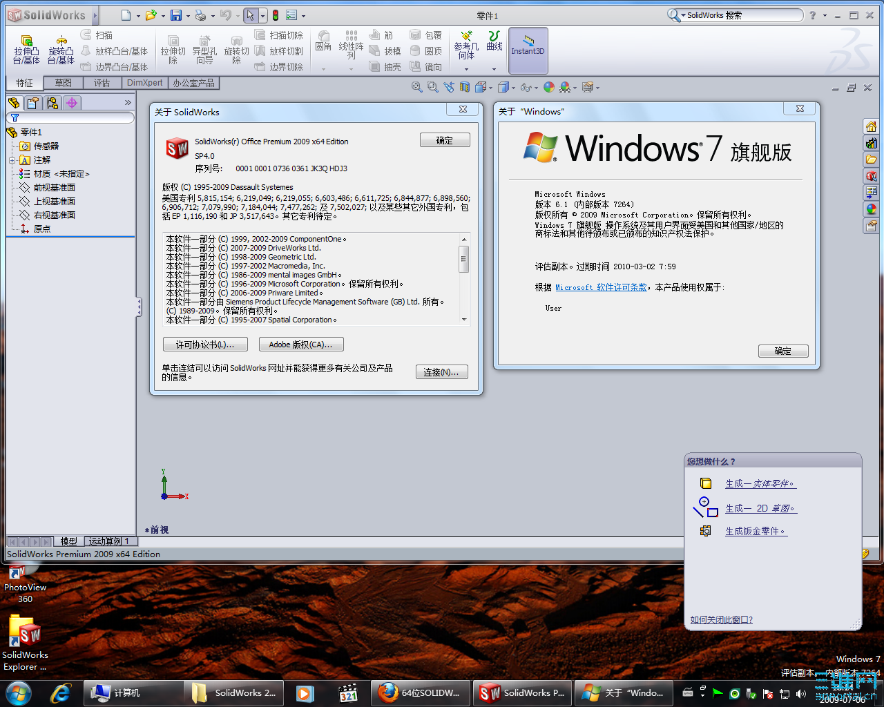
Task: Open the ConfigurationManager tab icon
Action: tap(52, 103)
